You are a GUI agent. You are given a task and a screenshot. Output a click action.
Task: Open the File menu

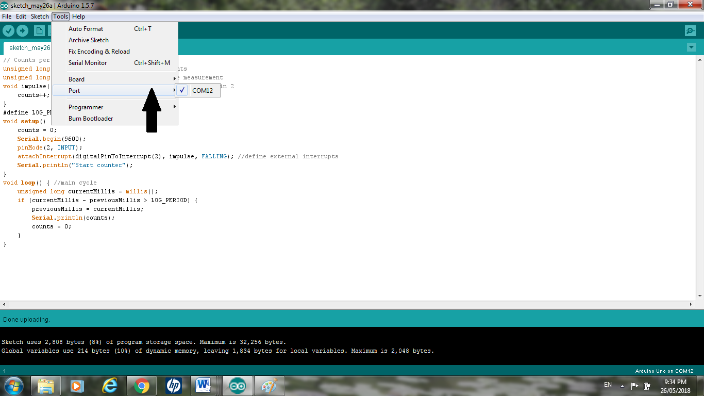pos(7,16)
